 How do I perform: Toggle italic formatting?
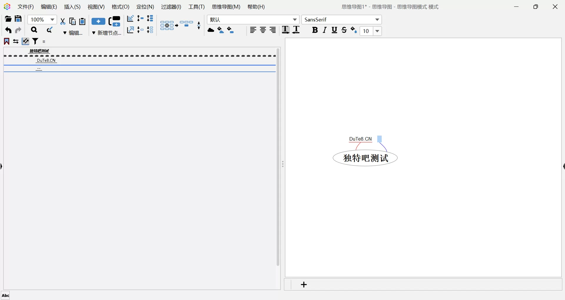coord(325,30)
